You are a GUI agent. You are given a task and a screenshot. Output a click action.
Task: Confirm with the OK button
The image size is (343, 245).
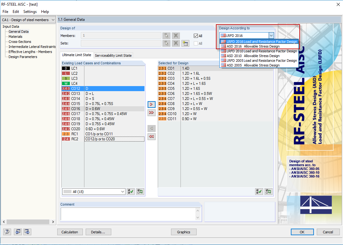(302, 232)
